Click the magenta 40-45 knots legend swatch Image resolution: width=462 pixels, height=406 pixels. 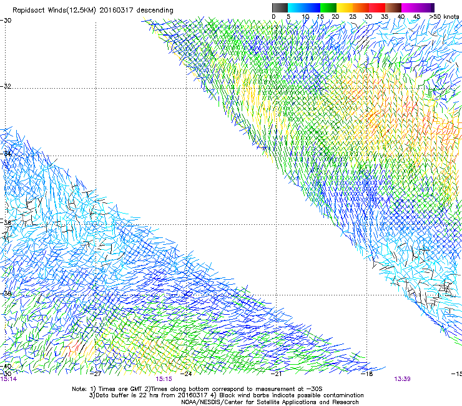pyautogui.click(x=410, y=7)
